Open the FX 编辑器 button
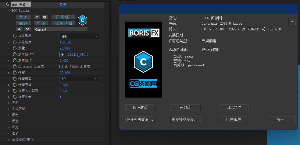Image resolution: width=300 pixels, height=145 pixels. 63,23
